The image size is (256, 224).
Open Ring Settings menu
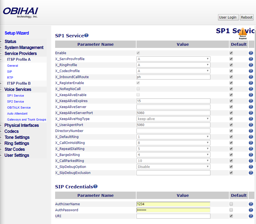[x=17, y=143]
